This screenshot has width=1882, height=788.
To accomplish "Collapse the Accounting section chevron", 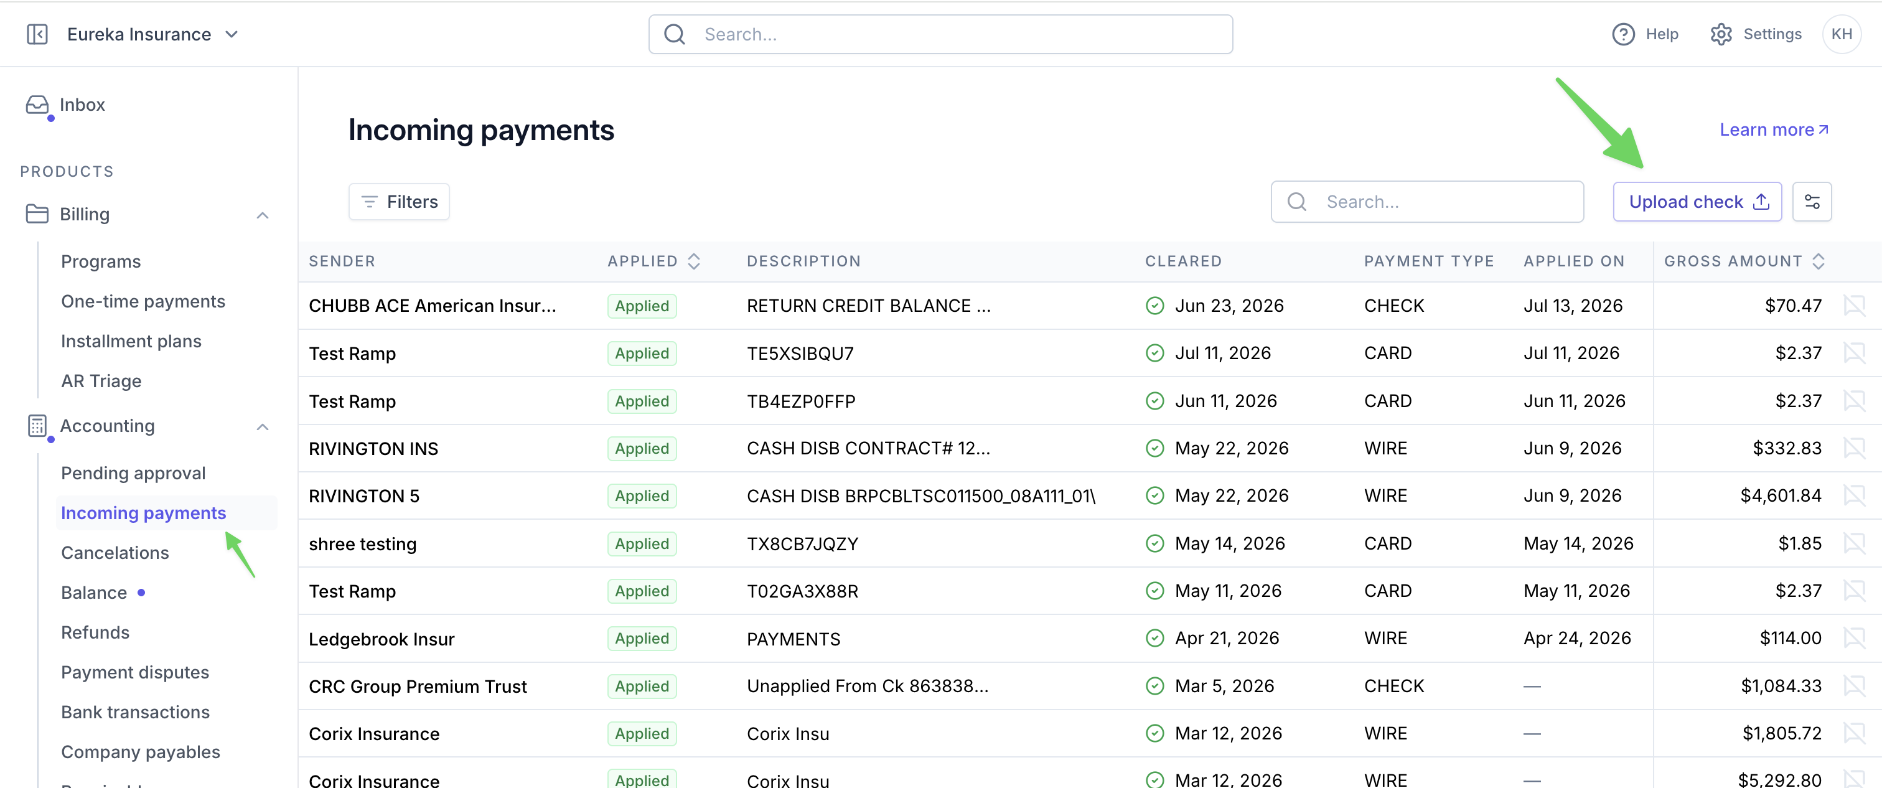I will tap(263, 427).
